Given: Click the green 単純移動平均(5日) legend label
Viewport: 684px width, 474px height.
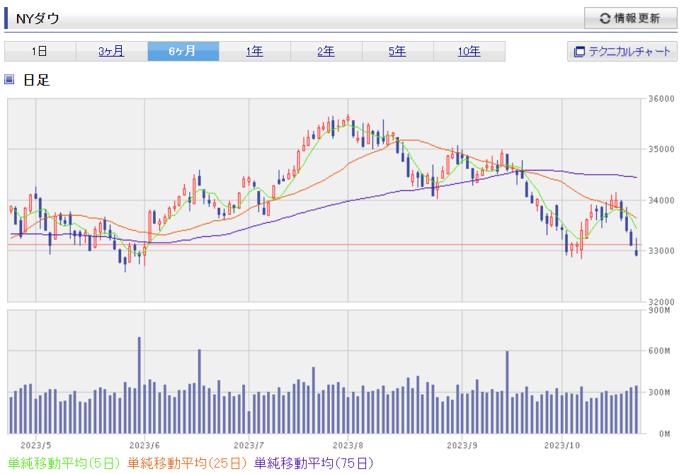Looking at the screenshot, I should click(64, 463).
